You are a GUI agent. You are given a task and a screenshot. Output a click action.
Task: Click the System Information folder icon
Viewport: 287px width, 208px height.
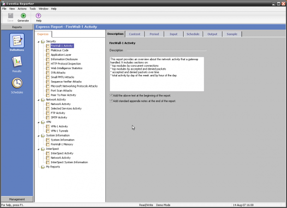[43, 135]
